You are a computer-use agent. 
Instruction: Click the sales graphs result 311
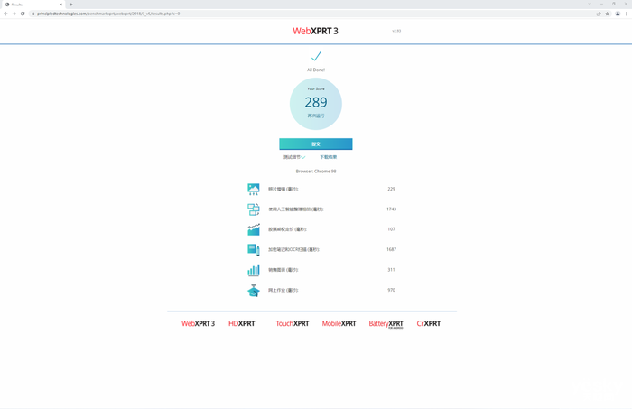pos(391,270)
